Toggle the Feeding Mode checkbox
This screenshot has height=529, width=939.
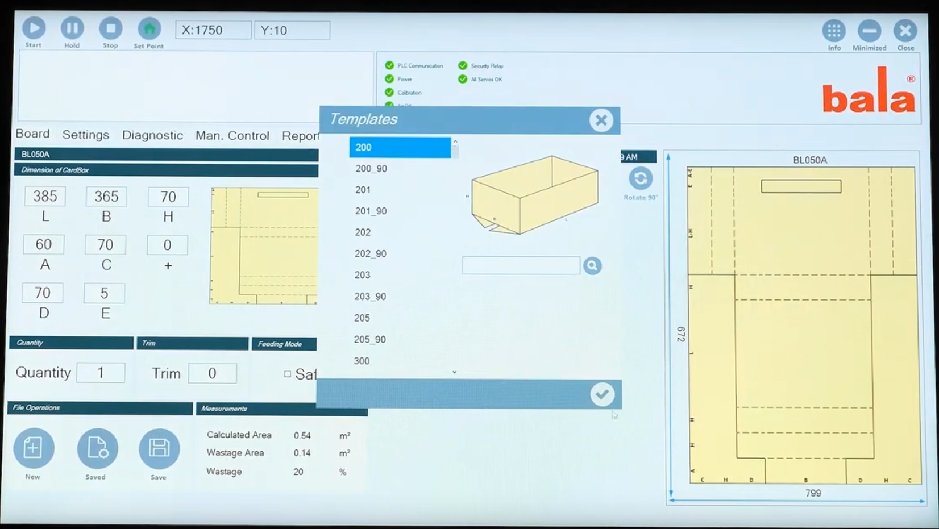click(288, 374)
